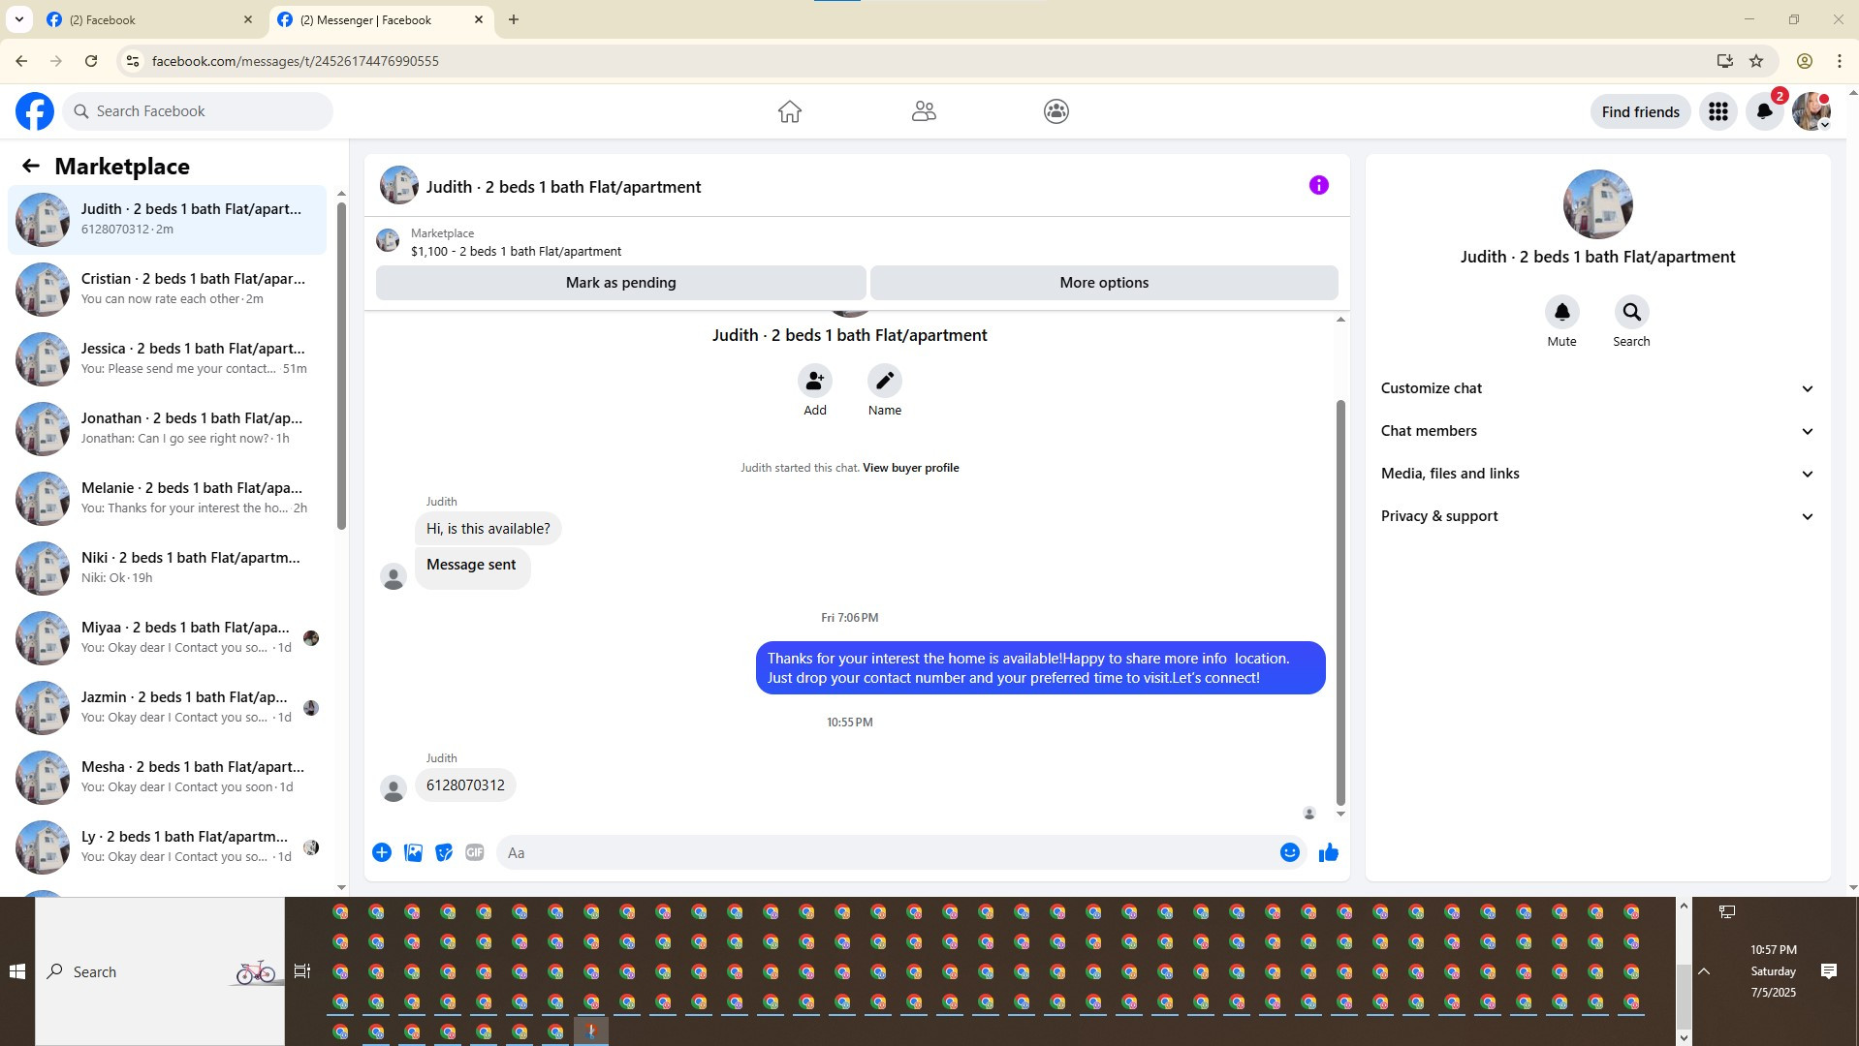Image resolution: width=1859 pixels, height=1046 pixels.
Task: Select the 6128070312 message bubble
Action: click(465, 785)
